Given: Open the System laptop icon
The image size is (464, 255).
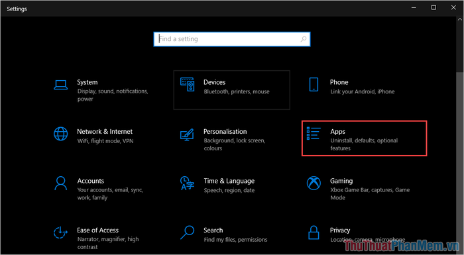Looking at the screenshot, I should [61, 85].
